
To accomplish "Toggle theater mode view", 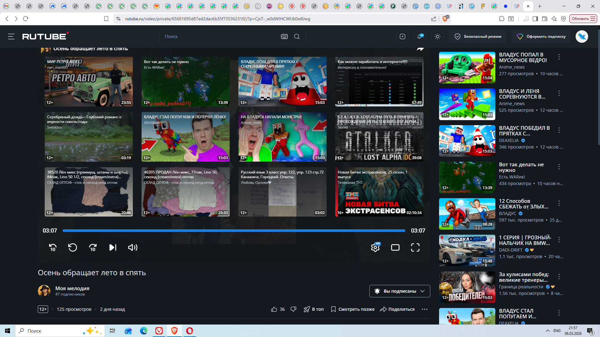I will click(x=395, y=247).
